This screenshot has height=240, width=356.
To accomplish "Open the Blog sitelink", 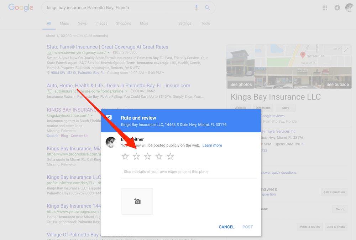I will pyautogui.click(x=64, y=136).
